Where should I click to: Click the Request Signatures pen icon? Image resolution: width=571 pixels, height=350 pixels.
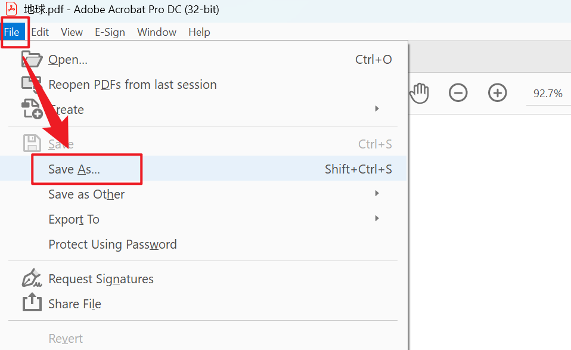point(32,278)
